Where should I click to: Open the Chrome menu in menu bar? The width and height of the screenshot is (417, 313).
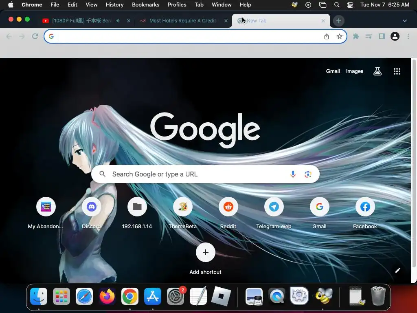point(32,4)
